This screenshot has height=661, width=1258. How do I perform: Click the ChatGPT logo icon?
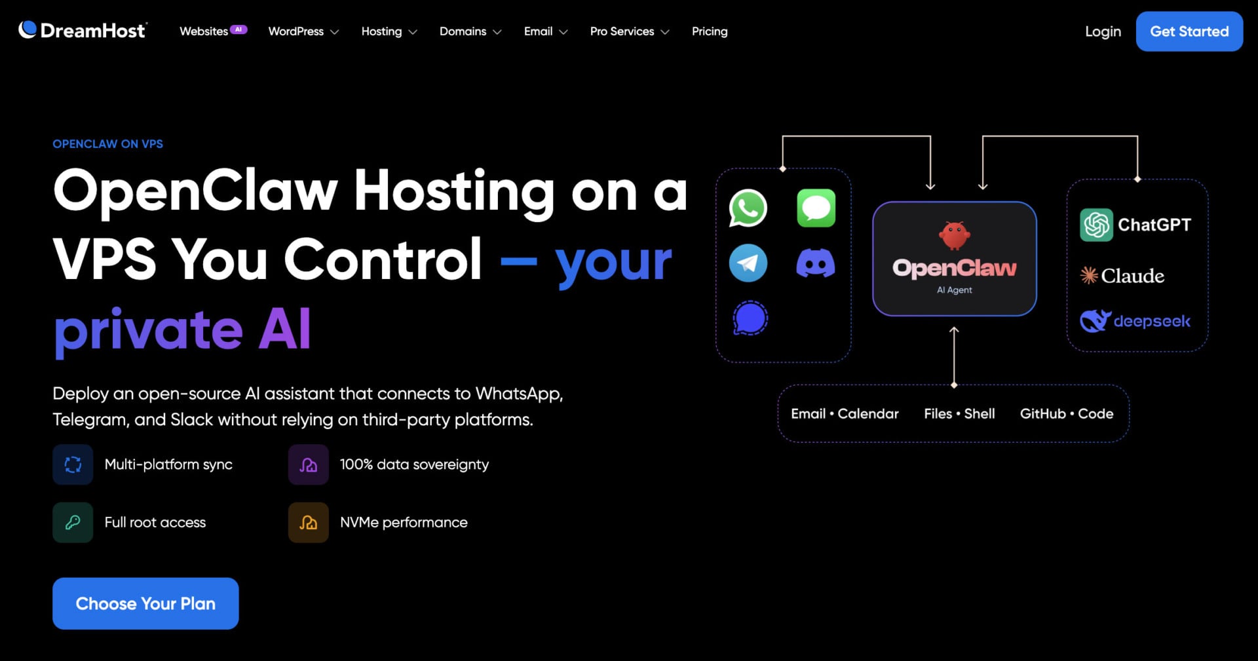[1096, 225]
